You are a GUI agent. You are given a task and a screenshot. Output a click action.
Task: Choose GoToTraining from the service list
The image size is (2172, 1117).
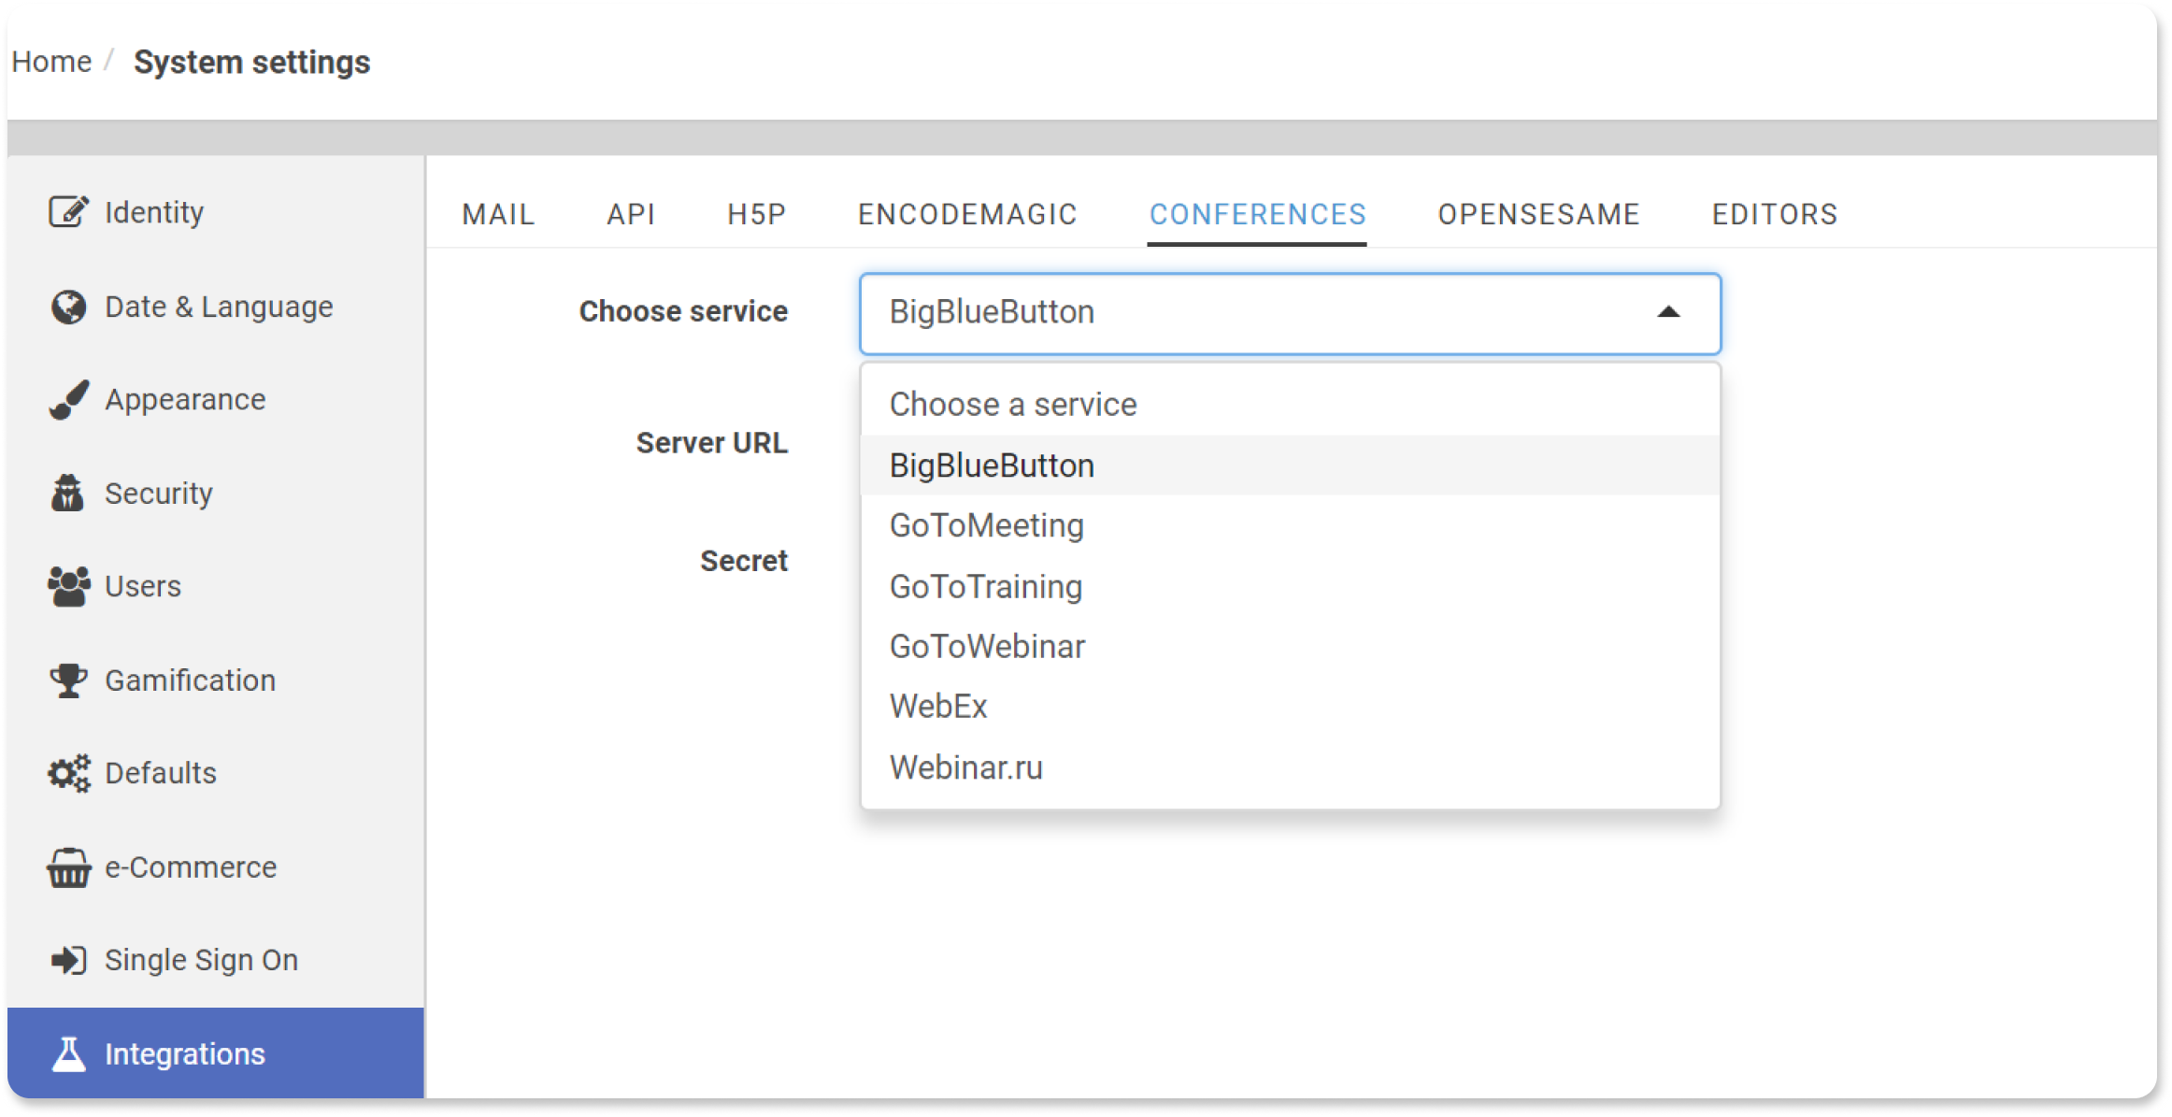click(1290, 586)
